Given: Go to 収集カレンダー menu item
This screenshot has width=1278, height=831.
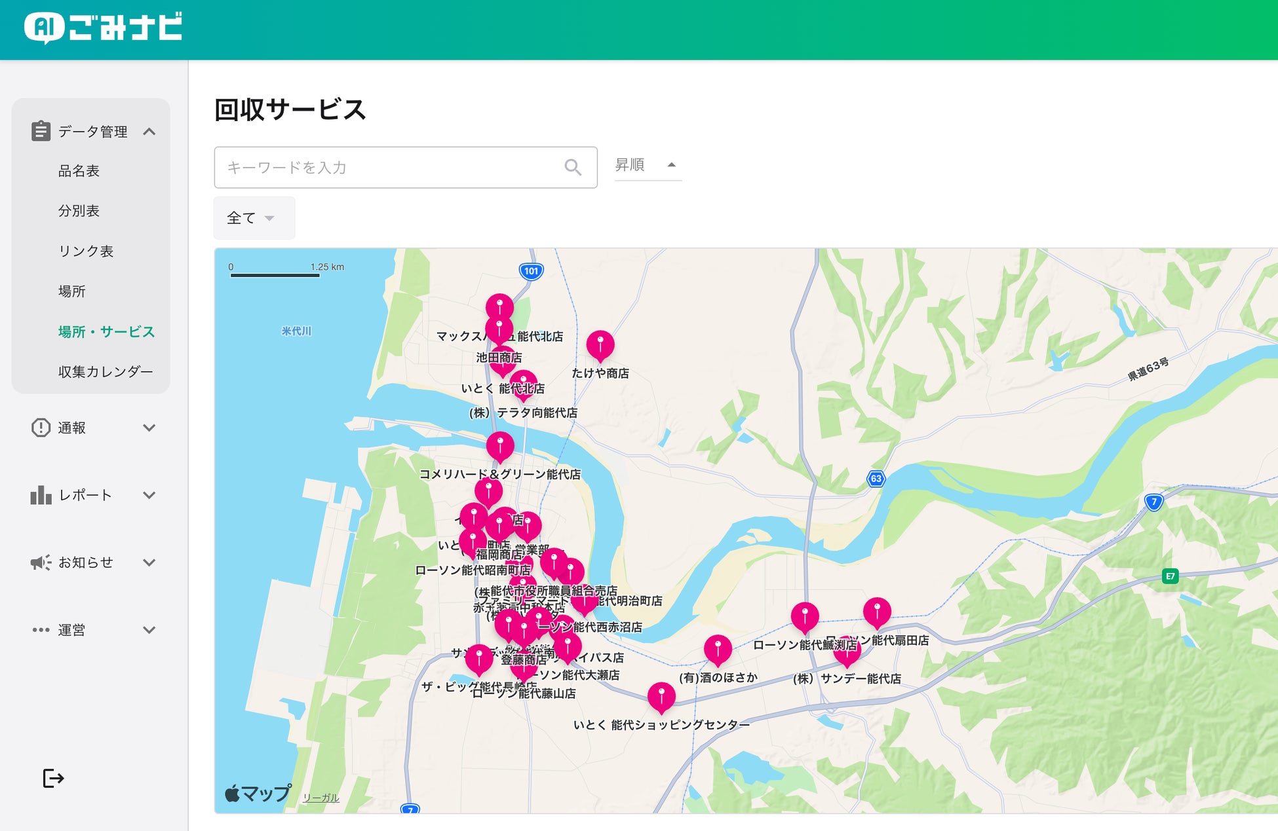Looking at the screenshot, I should pyautogui.click(x=105, y=372).
